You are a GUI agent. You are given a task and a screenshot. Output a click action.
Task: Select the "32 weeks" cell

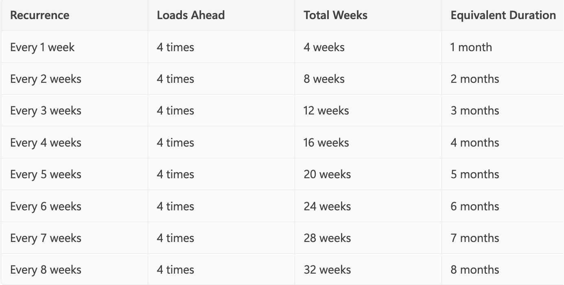pos(327,270)
